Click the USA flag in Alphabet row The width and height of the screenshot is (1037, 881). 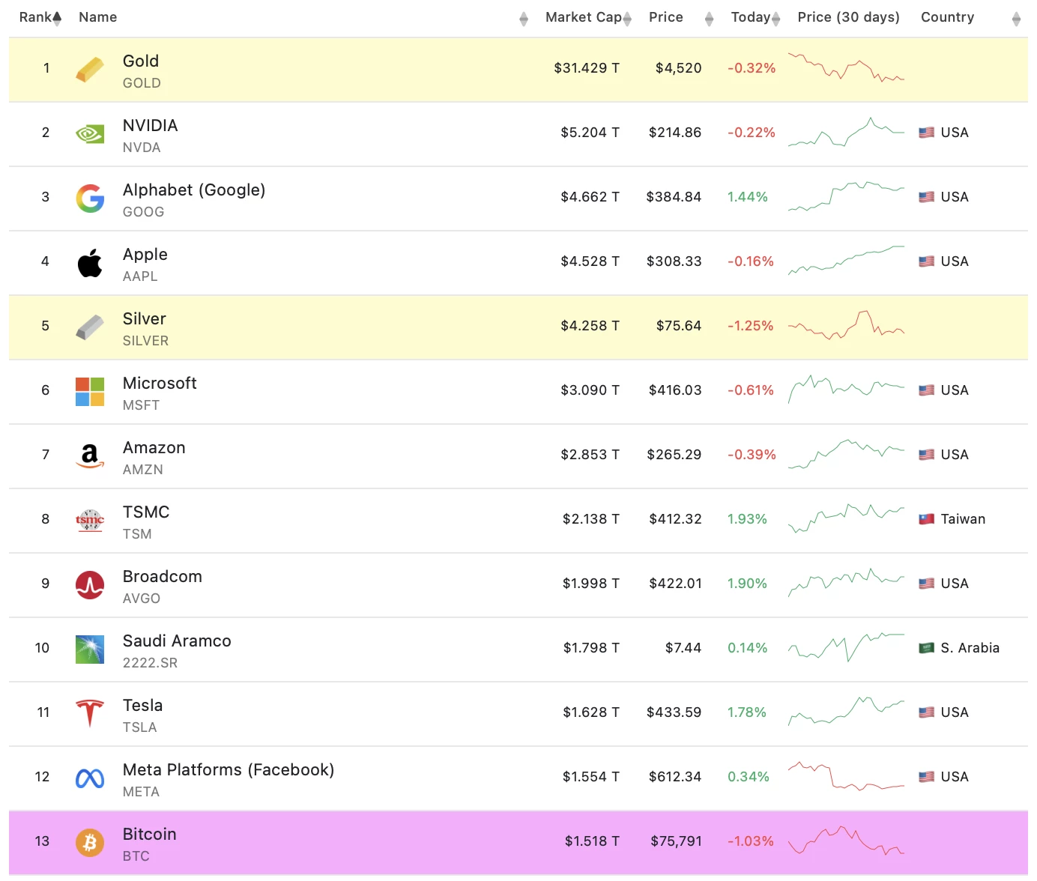(927, 197)
